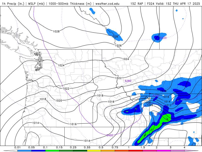Select the 1002 isobar label
The height and width of the screenshot is (152, 202).
[x=165, y=124]
